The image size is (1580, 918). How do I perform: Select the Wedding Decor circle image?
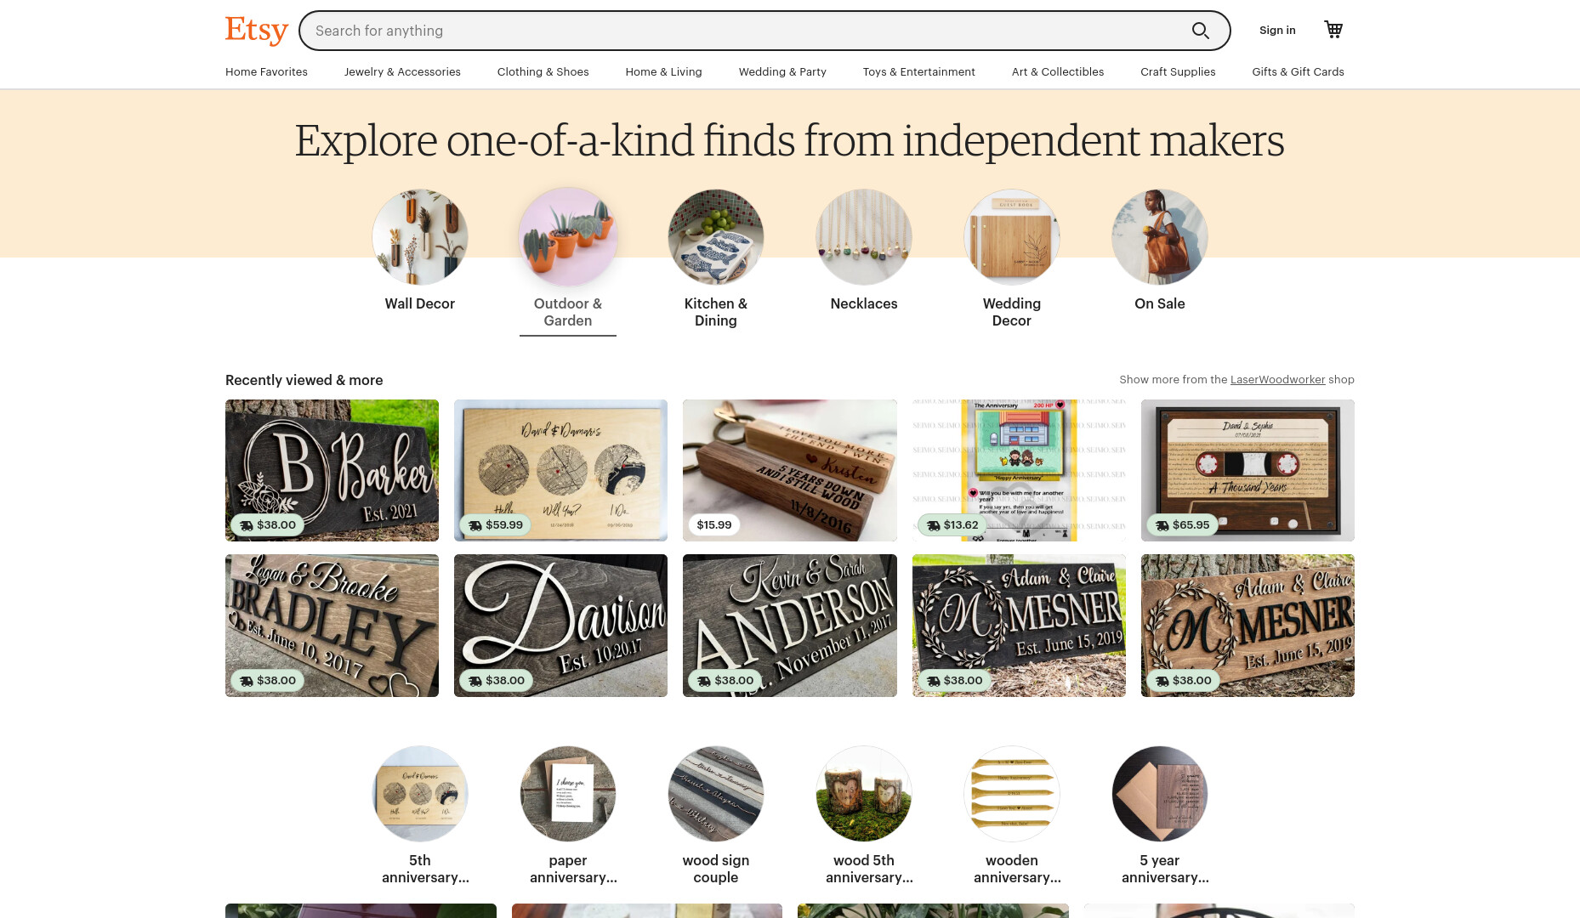click(1012, 237)
